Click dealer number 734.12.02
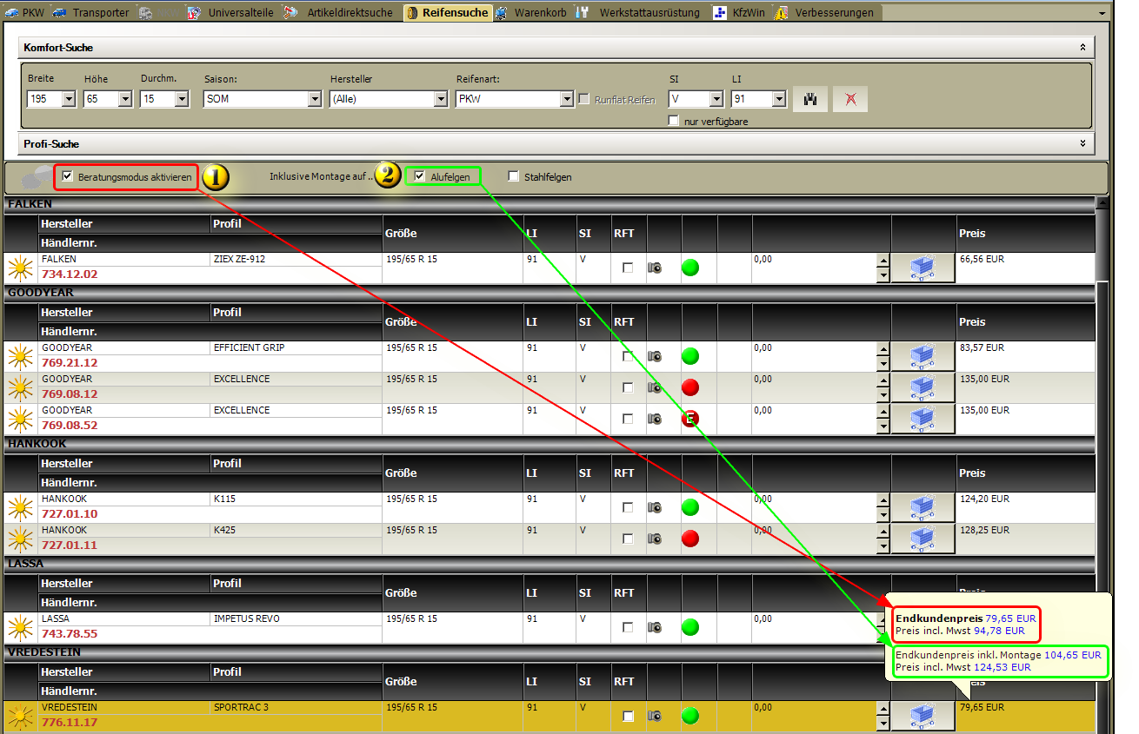The width and height of the screenshot is (1139, 734). (x=70, y=274)
